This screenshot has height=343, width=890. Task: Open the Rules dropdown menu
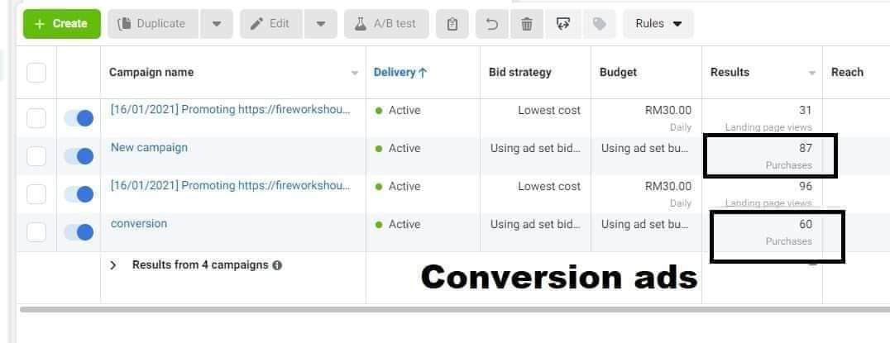click(x=658, y=24)
